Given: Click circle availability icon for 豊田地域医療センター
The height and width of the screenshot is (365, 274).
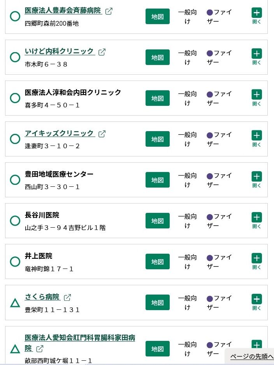Looking at the screenshot, I should tap(15, 180).
